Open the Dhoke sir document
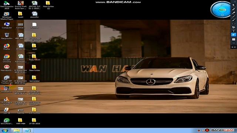Screen dimensions: 237x133 [21, 47]
